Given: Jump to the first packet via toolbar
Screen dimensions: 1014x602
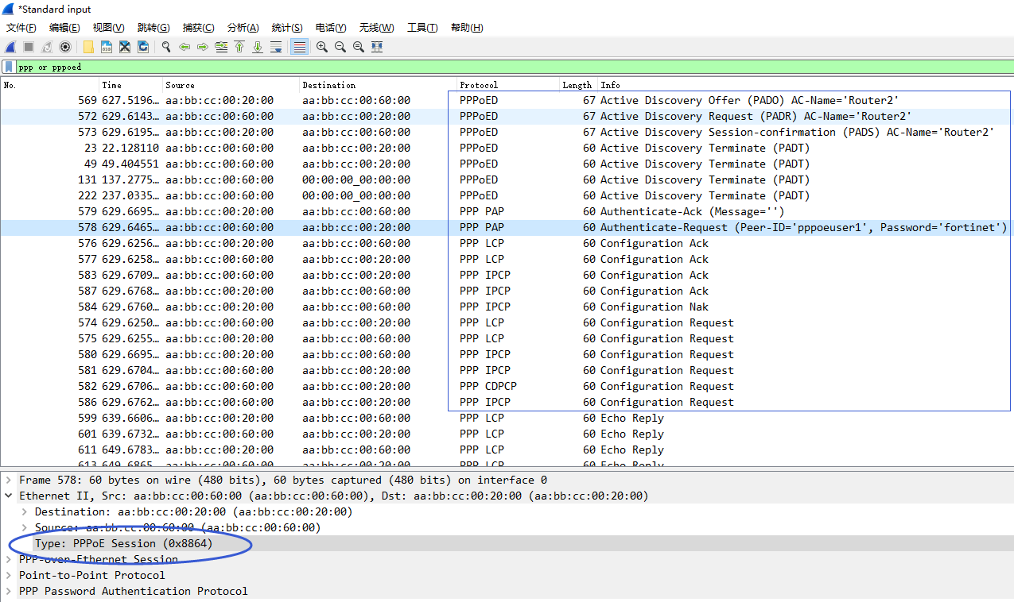Looking at the screenshot, I should click(239, 47).
